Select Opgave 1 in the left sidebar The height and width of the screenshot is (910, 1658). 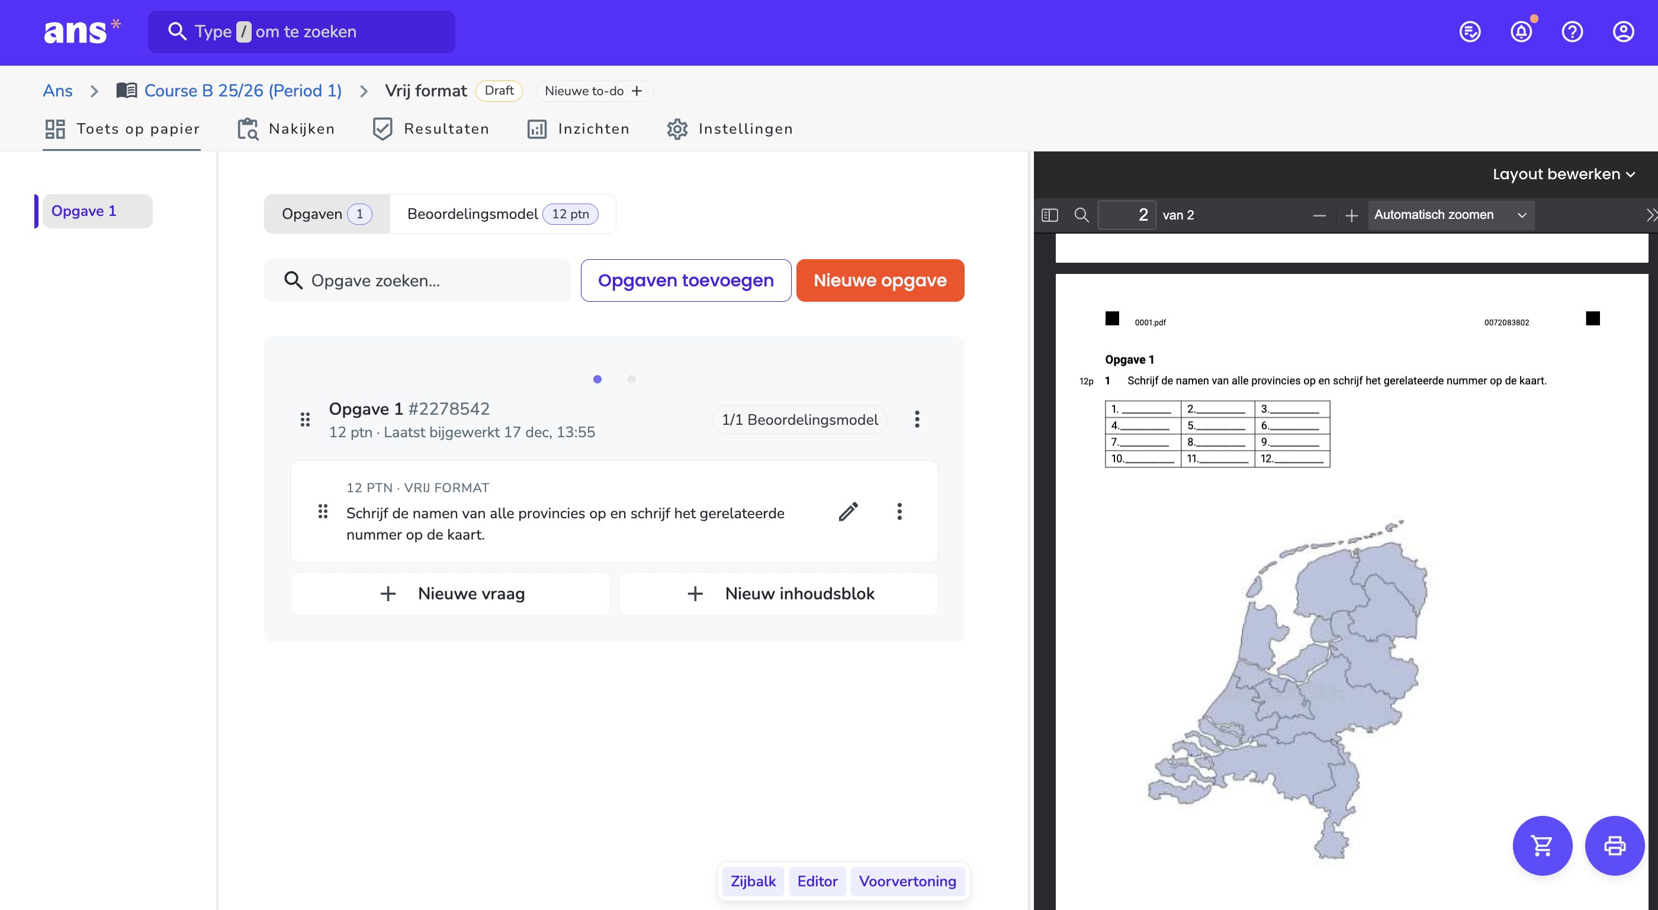(x=97, y=211)
